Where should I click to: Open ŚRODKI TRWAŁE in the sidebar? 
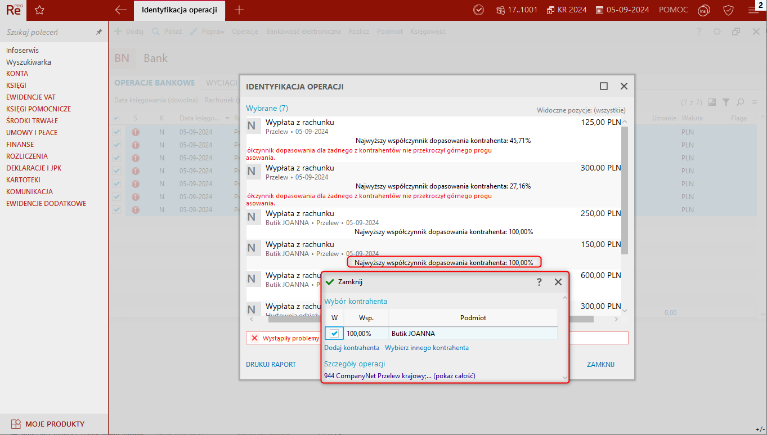click(32, 121)
